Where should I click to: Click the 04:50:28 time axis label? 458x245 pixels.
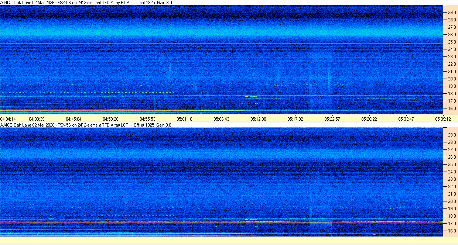coord(110,119)
